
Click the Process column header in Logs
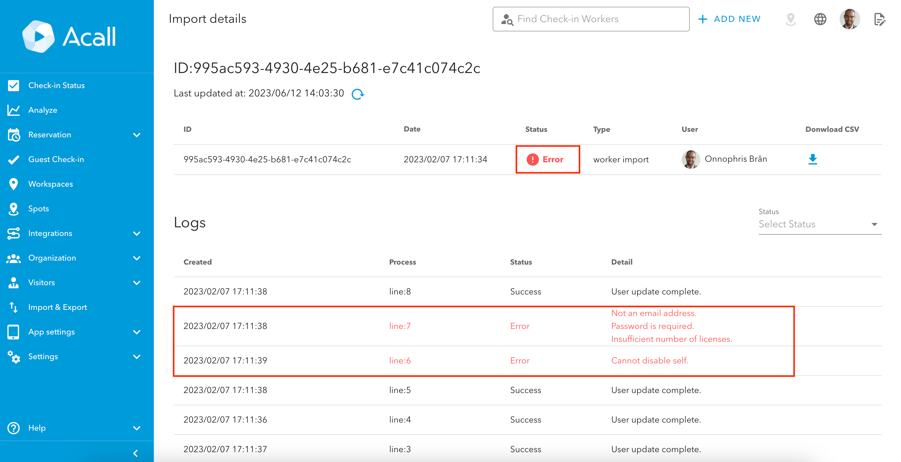pyautogui.click(x=402, y=262)
